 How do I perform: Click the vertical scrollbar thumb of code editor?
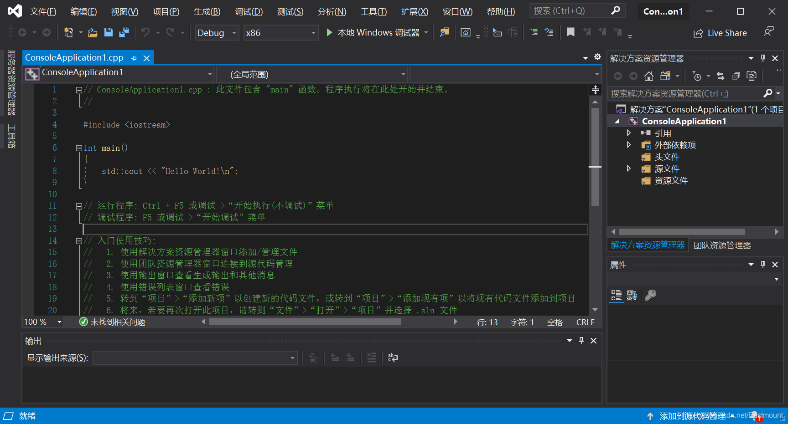click(x=595, y=157)
